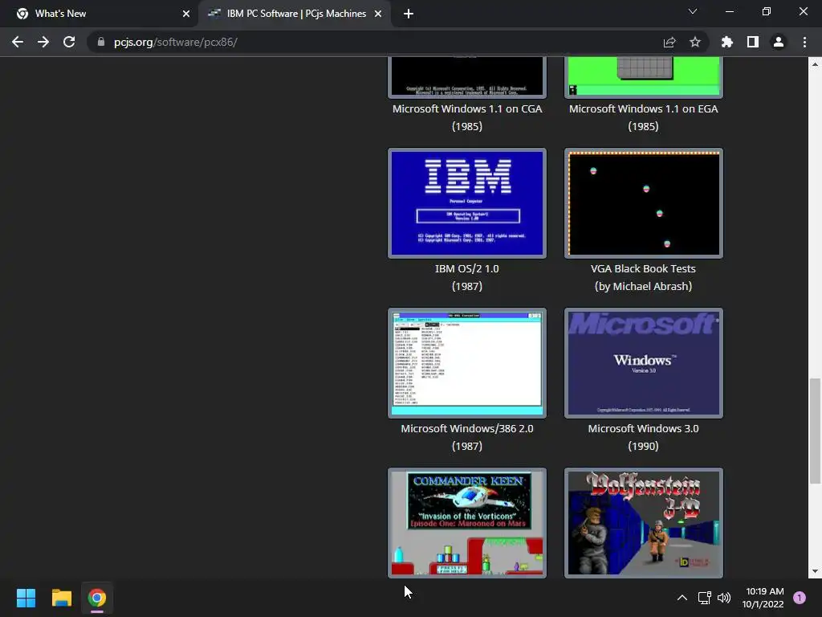This screenshot has height=617, width=822.
Task: Click the VGA Black Book Tests caption
Action: coord(643,268)
